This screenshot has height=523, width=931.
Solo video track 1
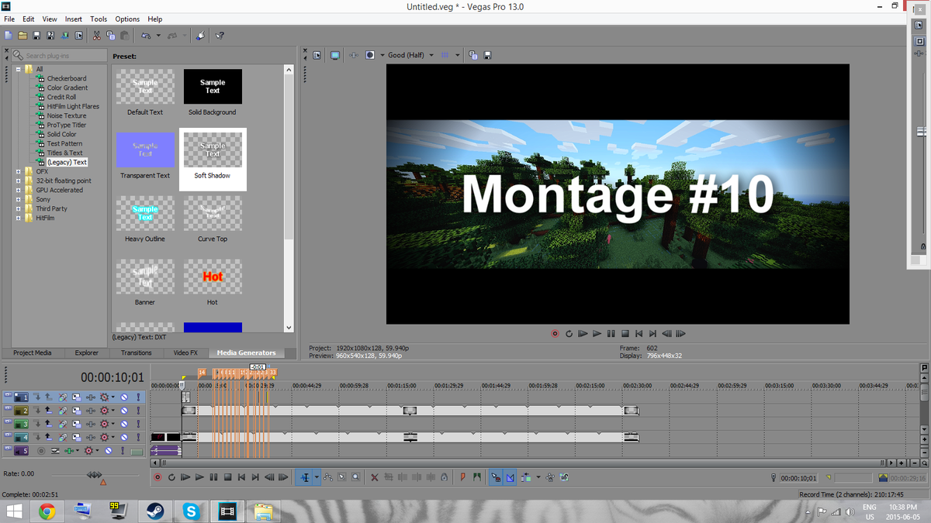138,397
